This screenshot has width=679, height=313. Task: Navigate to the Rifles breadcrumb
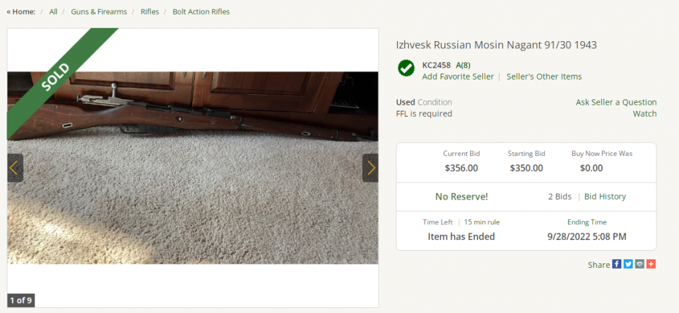149,12
